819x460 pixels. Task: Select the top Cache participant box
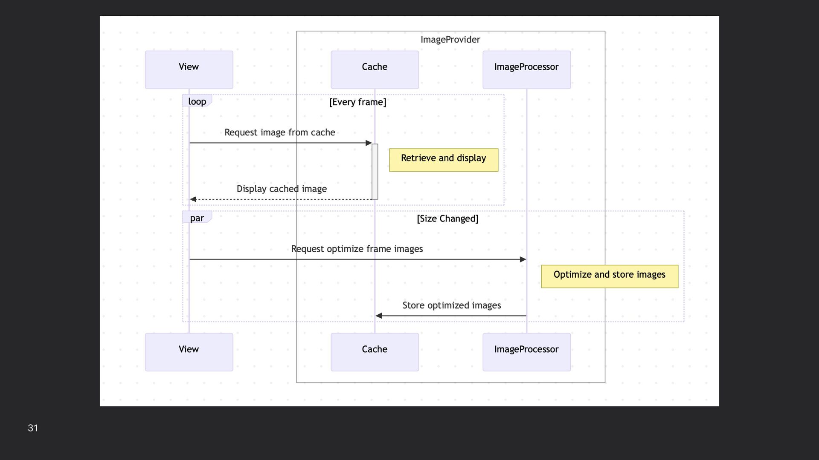(x=375, y=70)
